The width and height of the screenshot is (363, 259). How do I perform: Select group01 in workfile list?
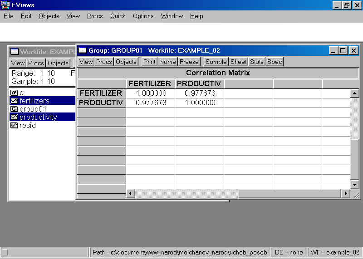[x=33, y=109]
